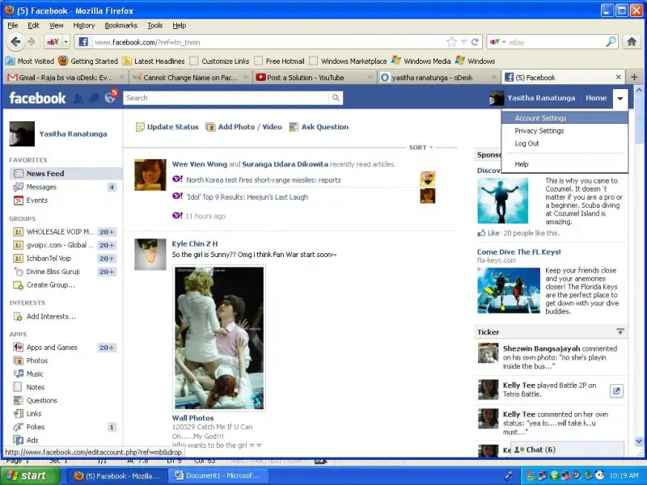The height and width of the screenshot is (485, 647).
Task: Open Facebook friend requests icon
Action: (78, 98)
